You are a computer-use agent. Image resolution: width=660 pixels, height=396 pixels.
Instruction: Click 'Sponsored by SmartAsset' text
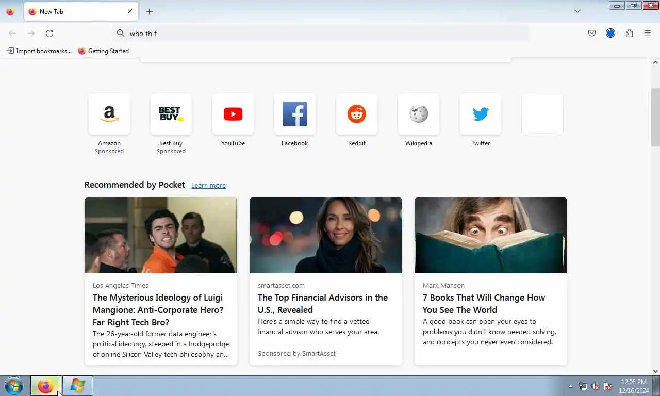296,353
